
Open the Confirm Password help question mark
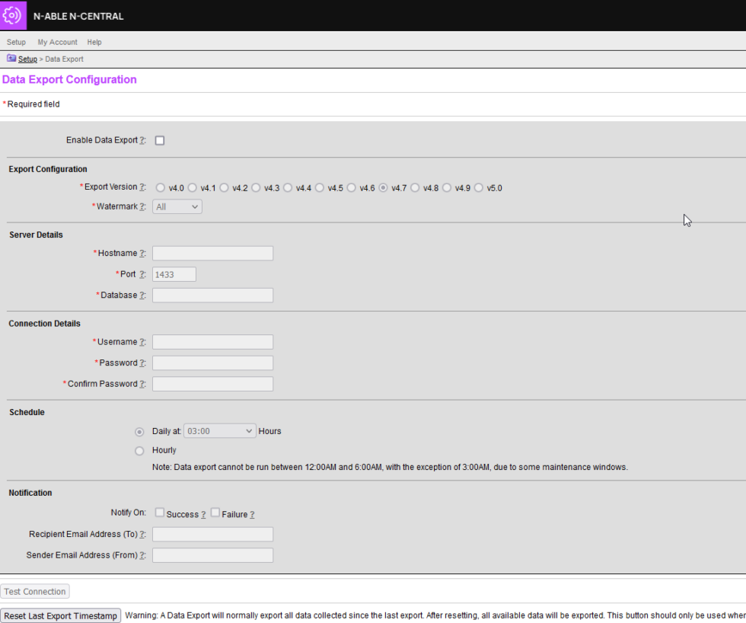click(142, 384)
